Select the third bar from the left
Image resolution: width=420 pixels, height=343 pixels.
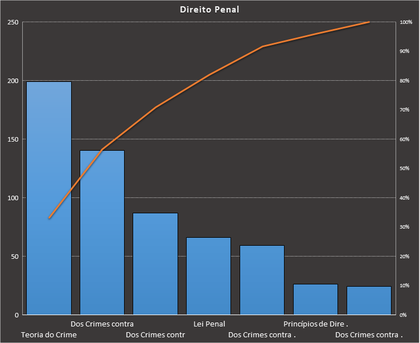pos(155,263)
